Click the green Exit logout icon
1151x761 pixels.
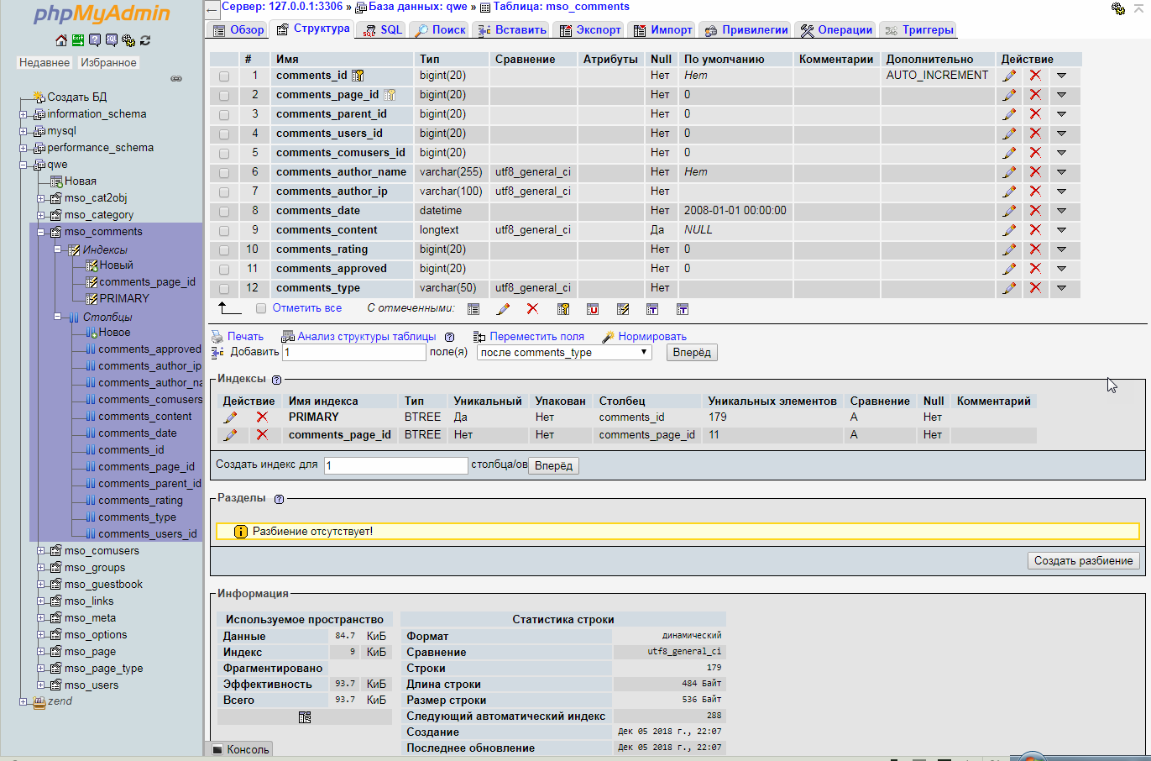coord(77,39)
